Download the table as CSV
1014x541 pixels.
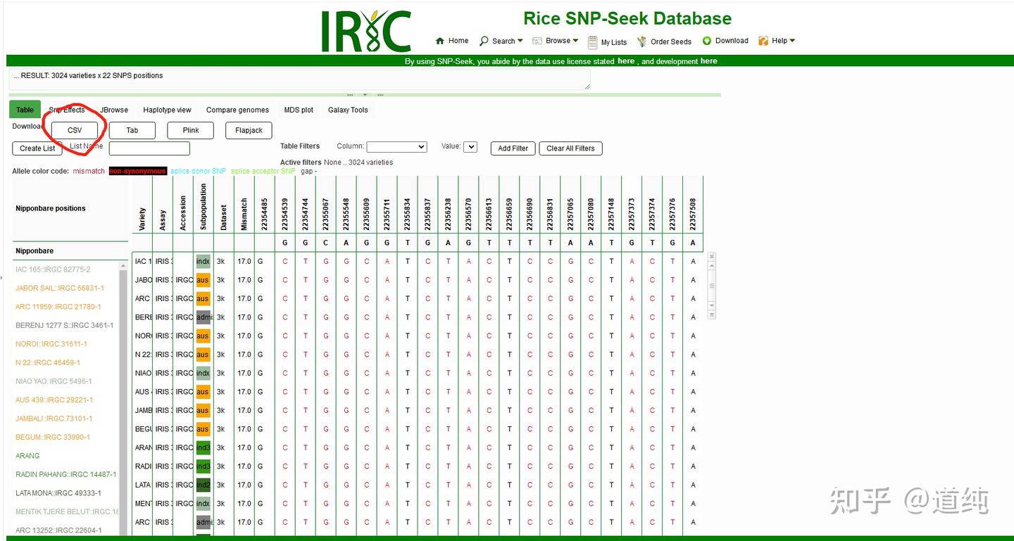point(74,130)
